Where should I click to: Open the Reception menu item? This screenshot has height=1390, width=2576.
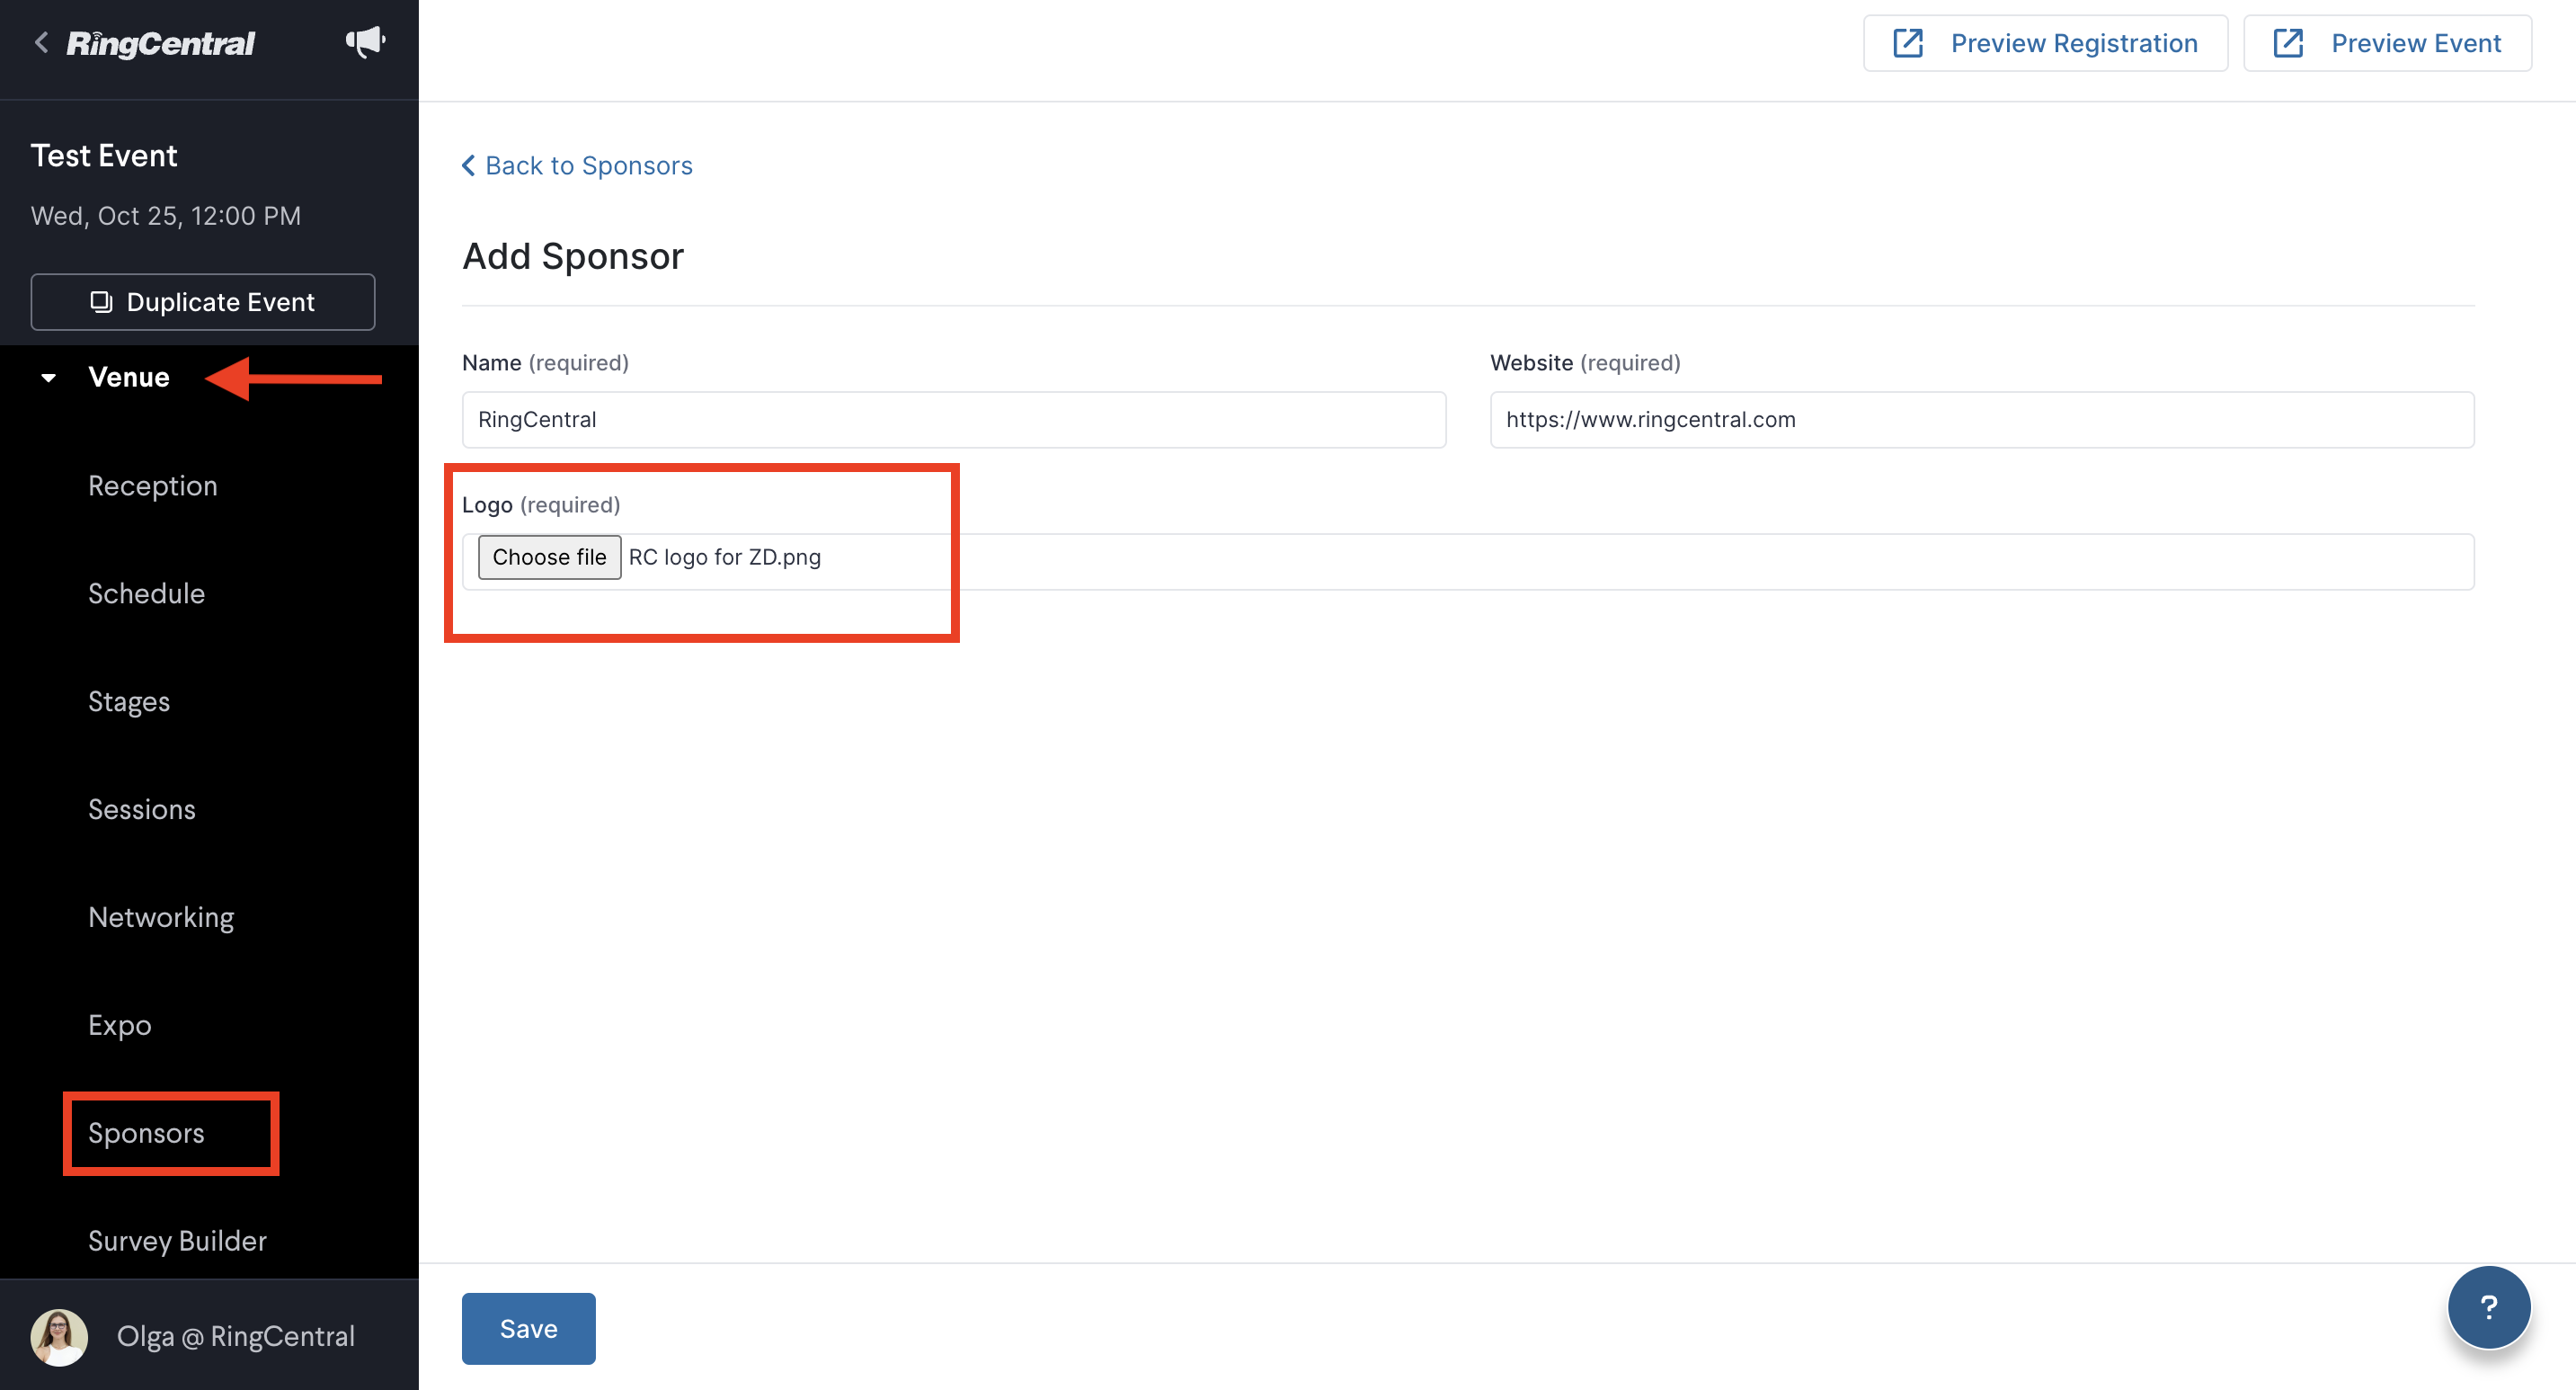tap(152, 486)
